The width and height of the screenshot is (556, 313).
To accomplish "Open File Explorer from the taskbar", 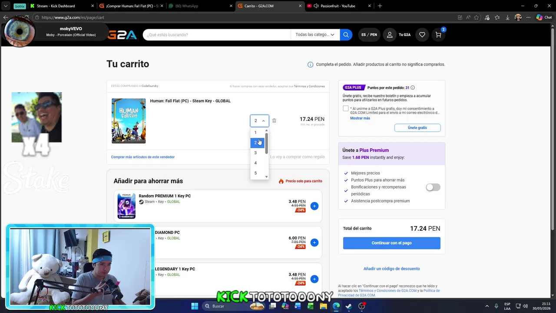I will pos(323,306).
